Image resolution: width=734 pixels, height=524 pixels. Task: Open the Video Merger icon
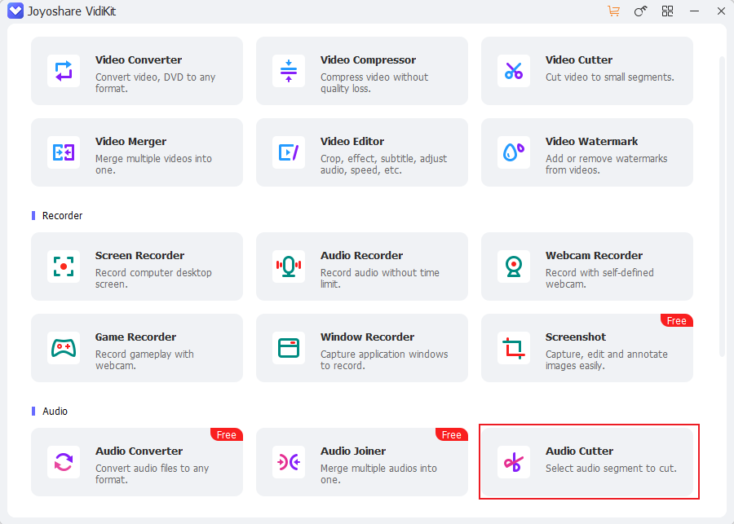[x=64, y=152]
